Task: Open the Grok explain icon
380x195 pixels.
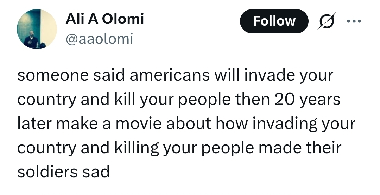Action: (326, 21)
